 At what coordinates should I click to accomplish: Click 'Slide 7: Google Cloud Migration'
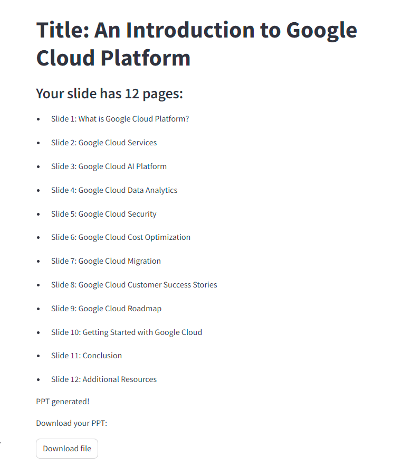[x=106, y=261]
